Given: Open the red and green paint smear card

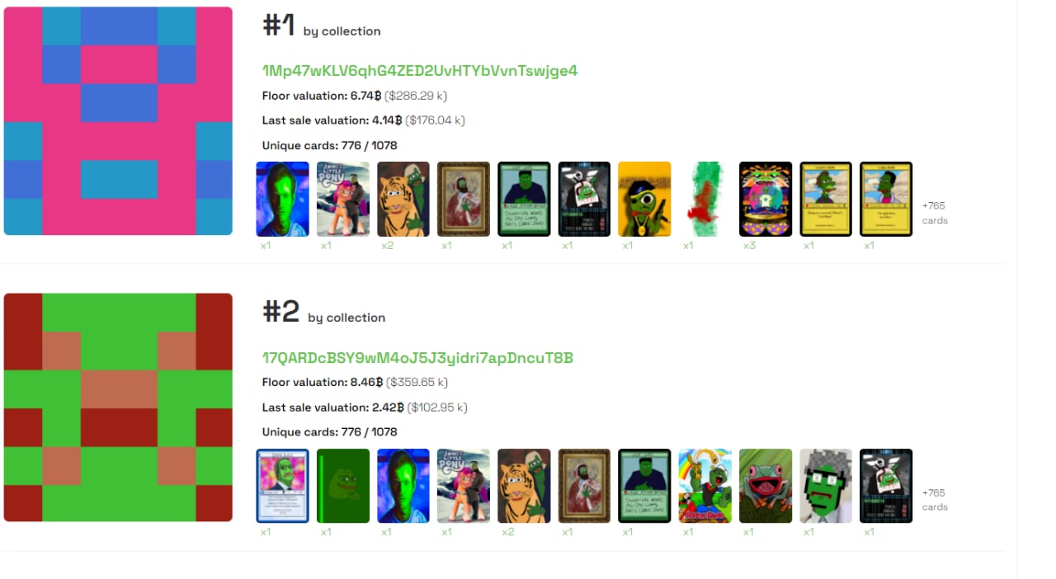Looking at the screenshot, I should tap(705, 199).
